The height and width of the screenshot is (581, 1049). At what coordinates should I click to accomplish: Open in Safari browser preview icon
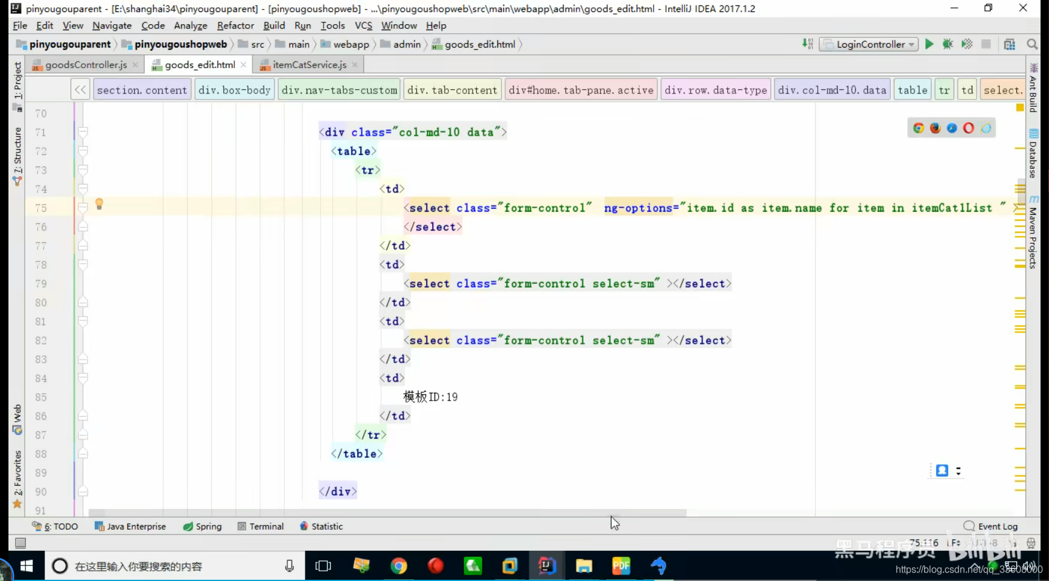pos(952,128)
